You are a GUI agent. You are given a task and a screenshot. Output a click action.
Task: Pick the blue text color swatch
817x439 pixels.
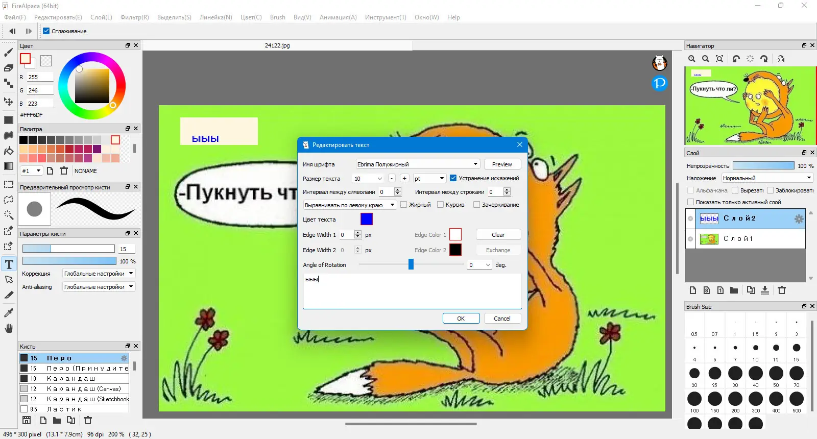tap(367, 219)
